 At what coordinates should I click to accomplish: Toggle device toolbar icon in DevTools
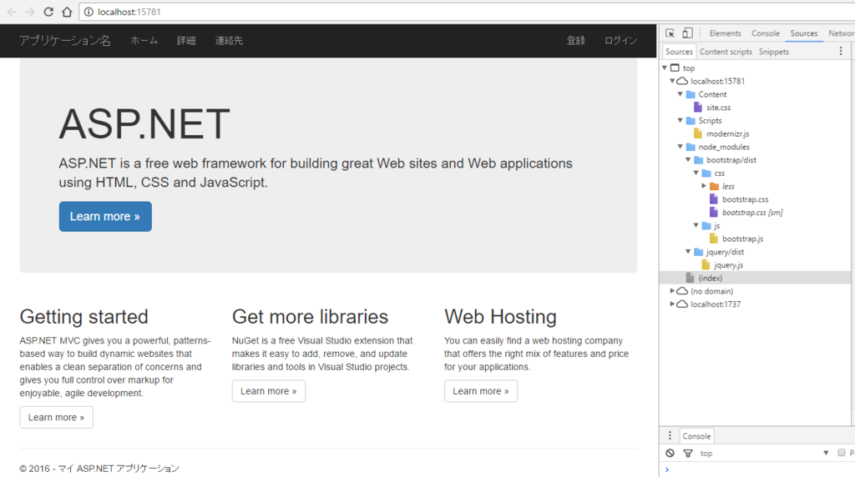(x=688, y=33)
